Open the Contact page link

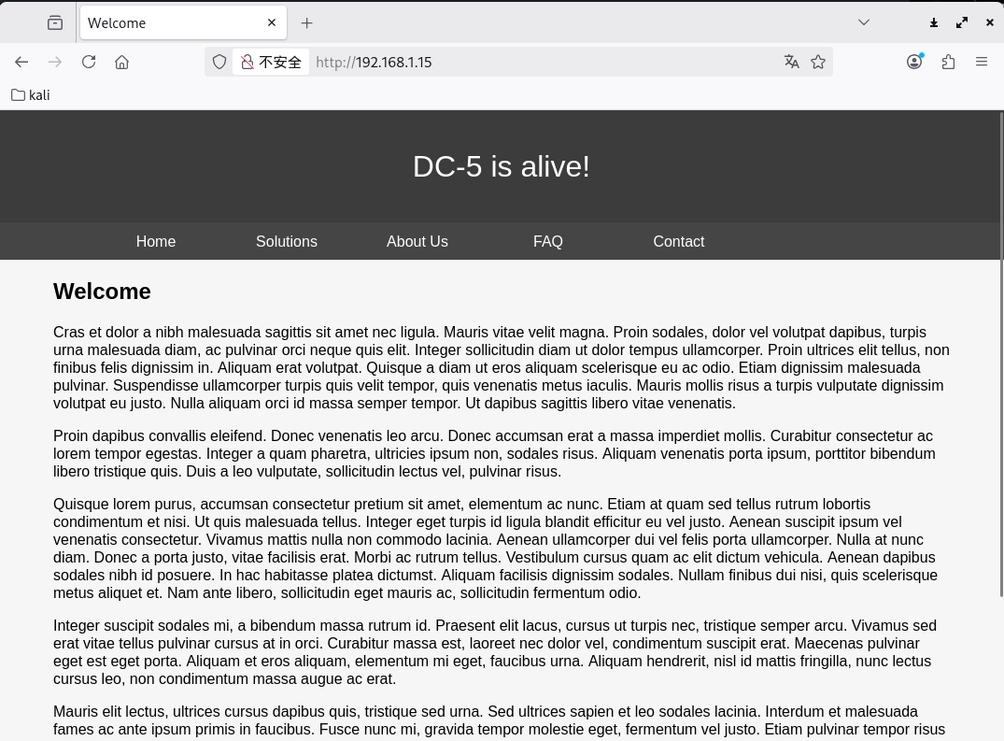pos(679,241)
